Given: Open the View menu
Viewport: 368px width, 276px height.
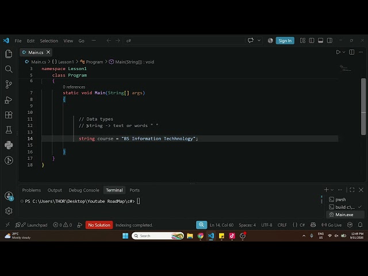Looking at the screenshot, I should [x=68, y=41].
